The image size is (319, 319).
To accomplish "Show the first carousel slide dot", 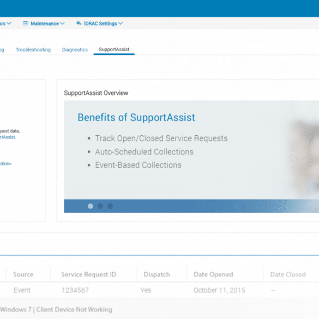I will click(x=91, y=206).
